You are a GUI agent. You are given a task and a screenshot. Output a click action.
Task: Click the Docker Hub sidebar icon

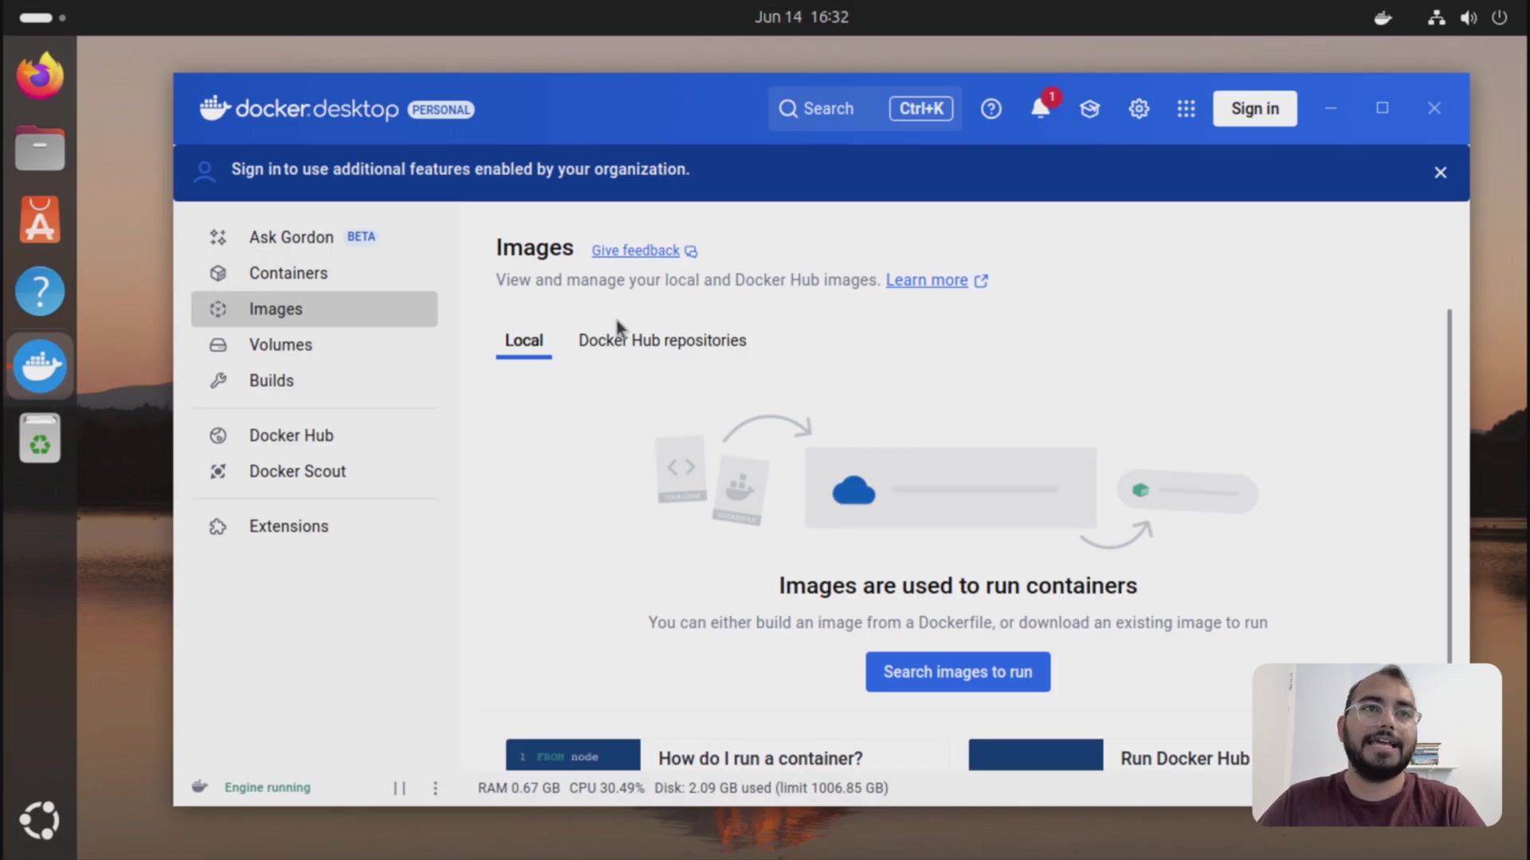(218, 436)
